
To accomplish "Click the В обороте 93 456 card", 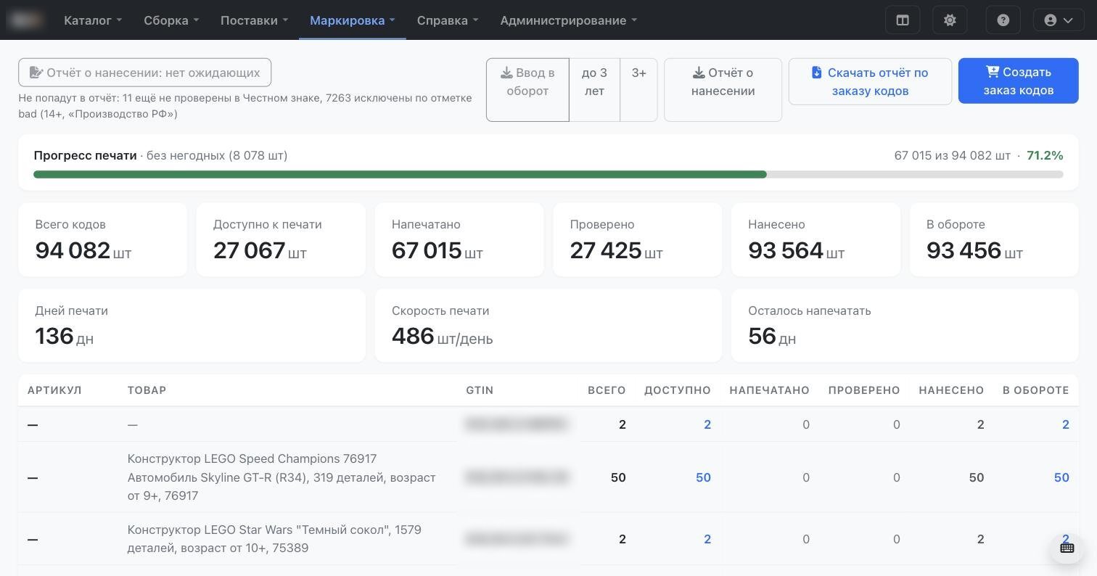I will pyautogui.click(x=994, y=239).
